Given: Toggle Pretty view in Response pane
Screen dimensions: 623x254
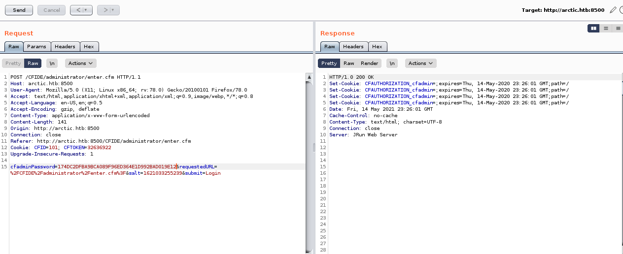Looking at the screenshot, I should pos(329,63).
